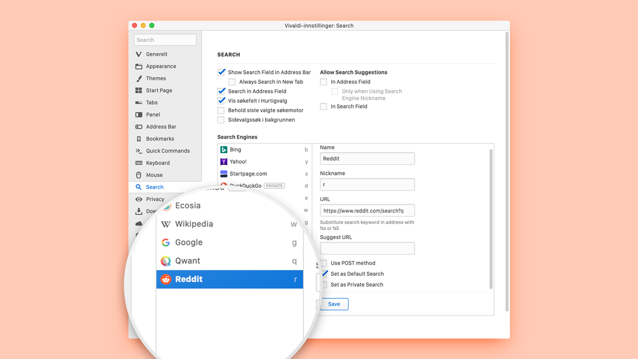The height and width of the screenshot is (359, 638).
Task: Click the Name field containing Reddit
Action: [367, 158]
